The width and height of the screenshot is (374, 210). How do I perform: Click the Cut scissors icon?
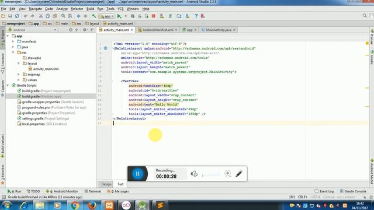pyautogui.click(x=41, y=16)
